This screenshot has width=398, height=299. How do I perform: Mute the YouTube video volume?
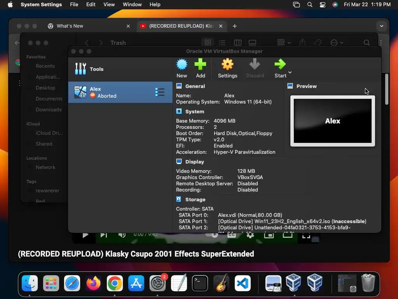(122, 235)
